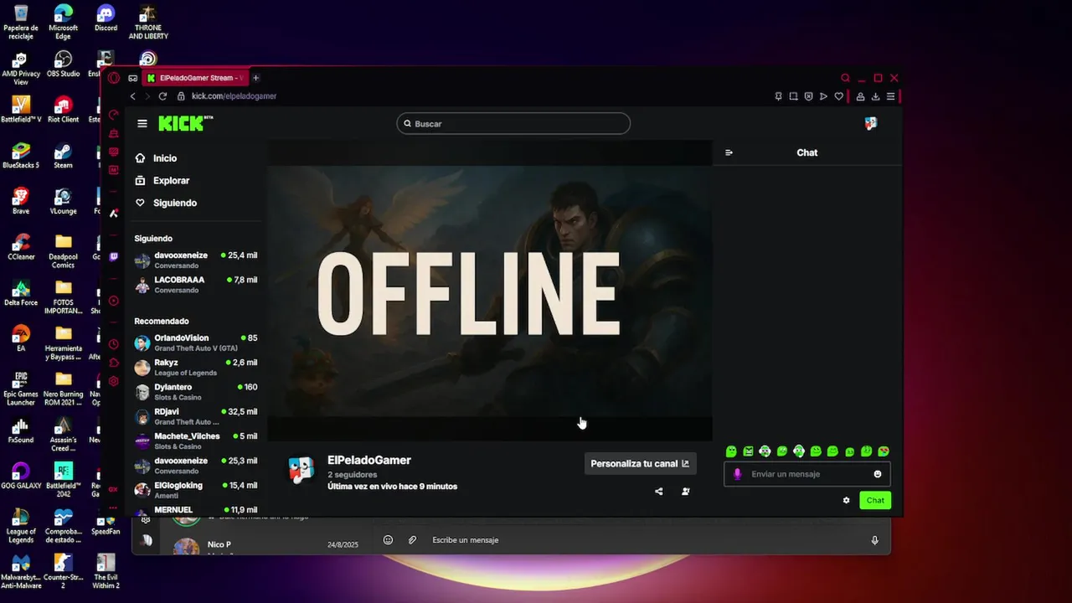Click the Opera logo menu button
Viewport: 1072px width, 603px height.
114,78
